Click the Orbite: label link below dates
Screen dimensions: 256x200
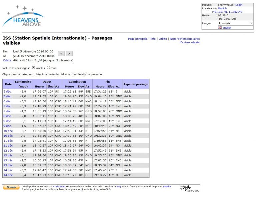(x=8, y=60)
